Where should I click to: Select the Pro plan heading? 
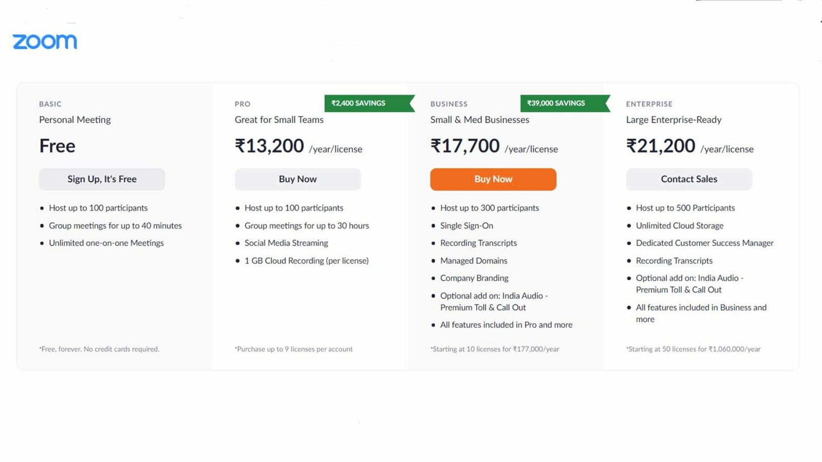pos(242,104)
